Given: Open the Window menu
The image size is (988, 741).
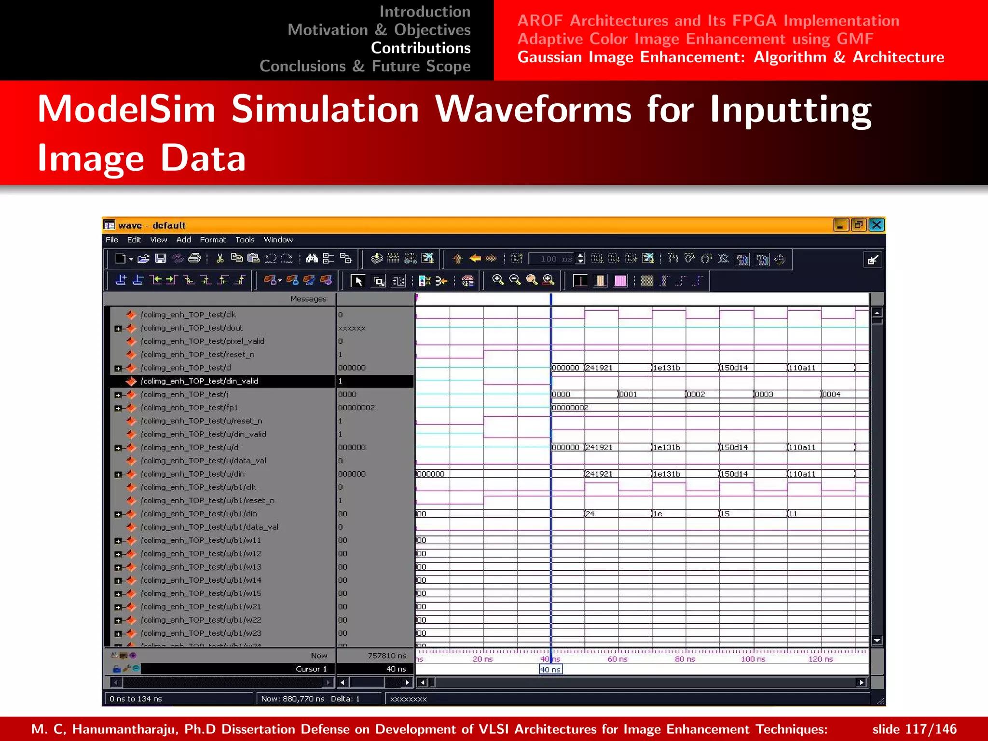Looking at the screenshot, I should click(278, 240).
